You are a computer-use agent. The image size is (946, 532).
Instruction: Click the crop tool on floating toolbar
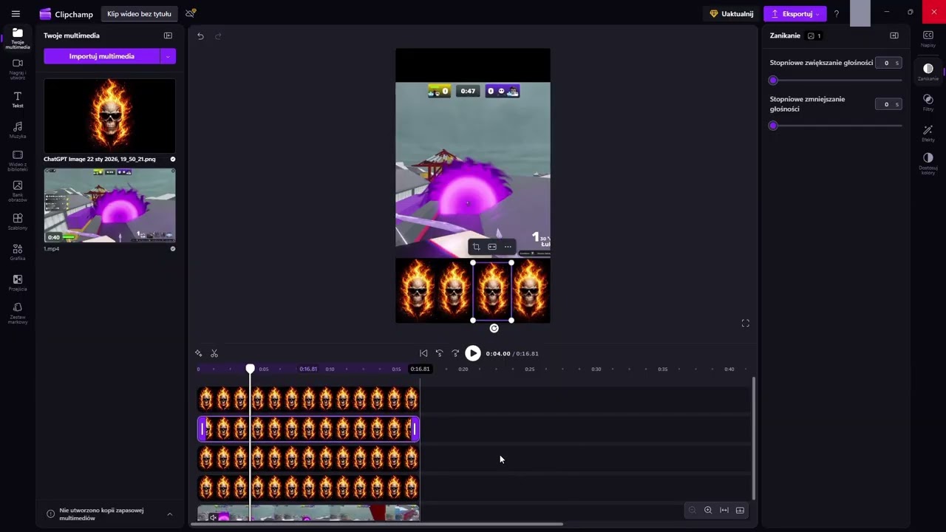point(476,247)
